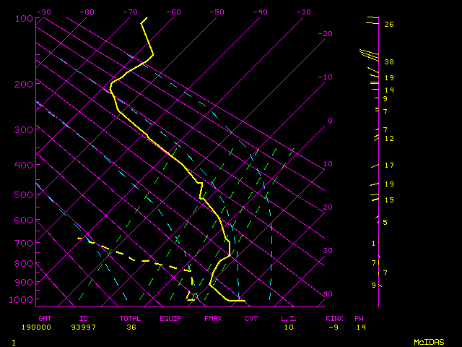Click the 300 pressure level label

[x=24, y=130]
